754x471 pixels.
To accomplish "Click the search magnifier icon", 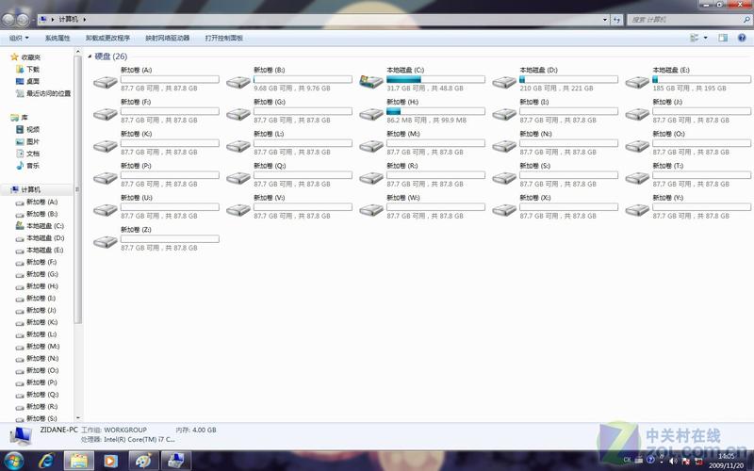I will [746, 20].
